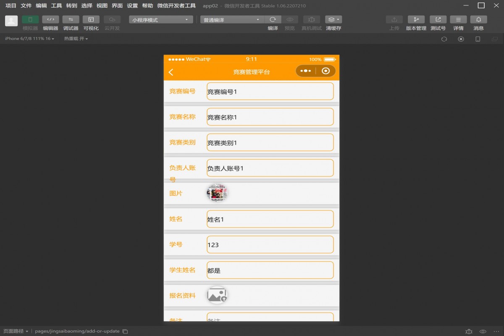Toggle the editor (编辑器) panel
Image resolution: width=504 pixels, height=336 pixels.
[x=50, y=20]
